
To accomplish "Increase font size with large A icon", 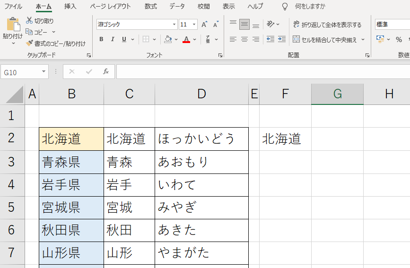I will (204, 24).
